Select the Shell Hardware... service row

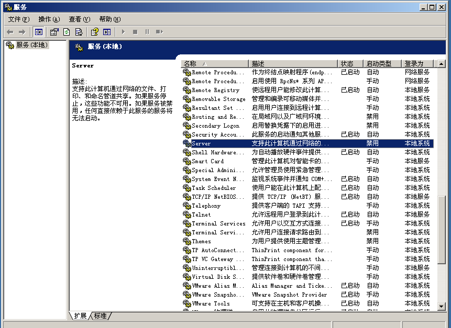[x=307, y=152]
